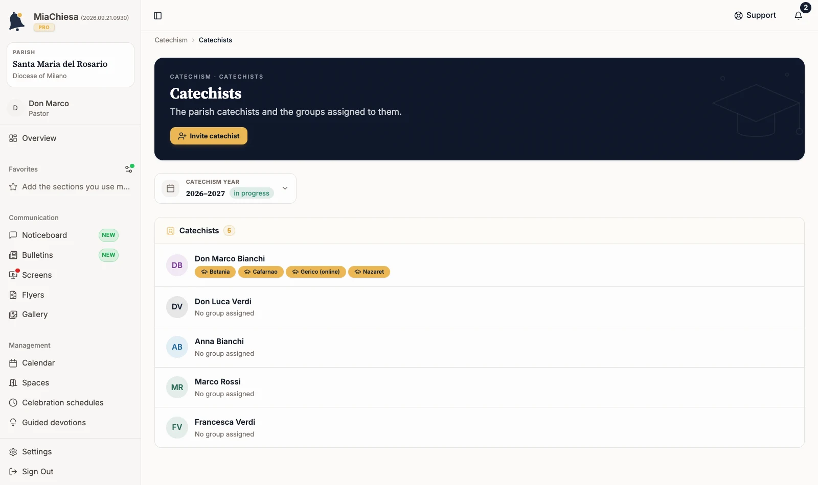Click the Calendar icon in Management

tap(13, 363)
